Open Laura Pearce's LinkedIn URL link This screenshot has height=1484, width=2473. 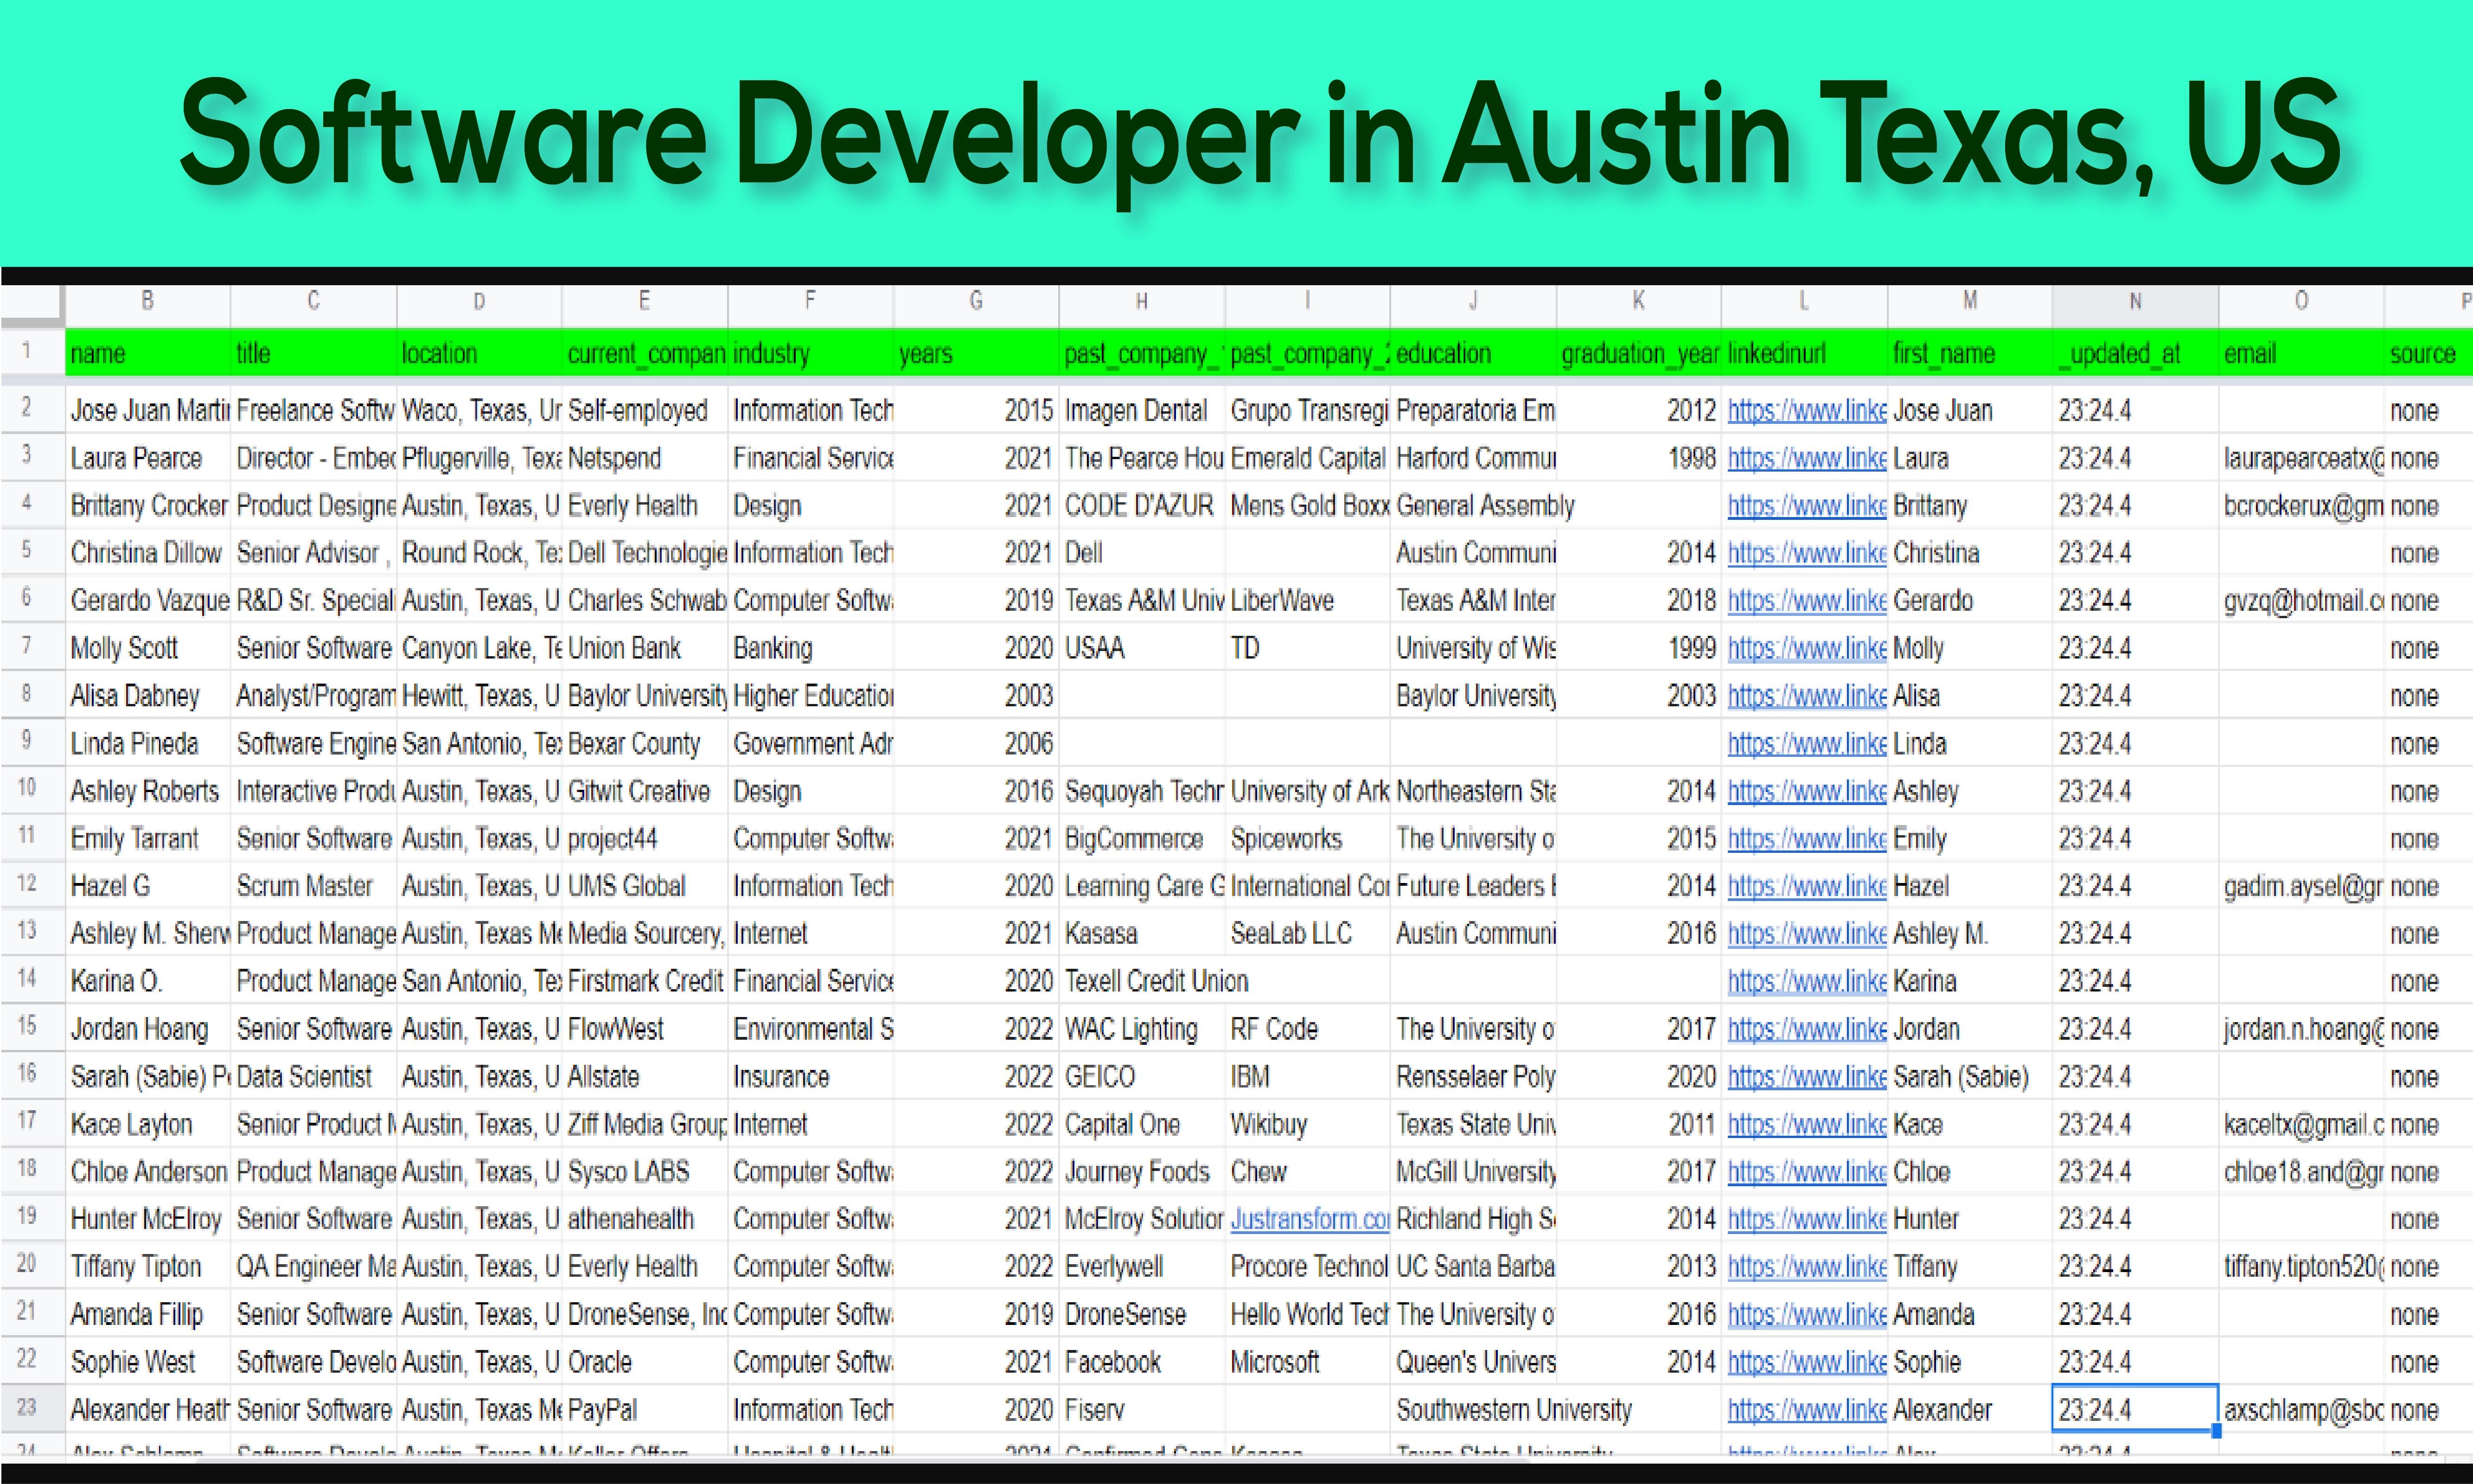pyautogui.click(x=1805, y=459)
